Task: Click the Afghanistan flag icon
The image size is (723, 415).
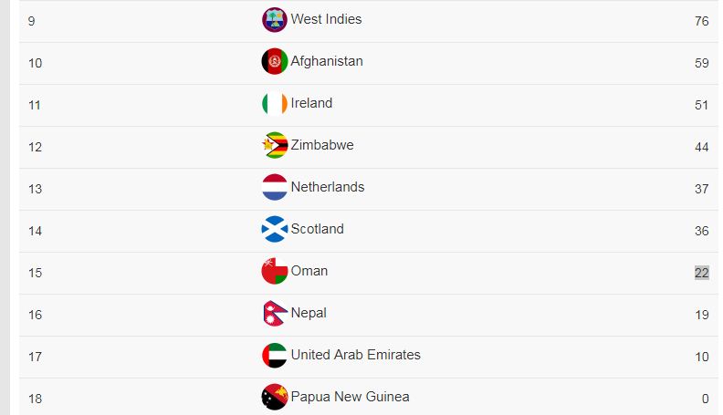Action: tap(275, 61)
